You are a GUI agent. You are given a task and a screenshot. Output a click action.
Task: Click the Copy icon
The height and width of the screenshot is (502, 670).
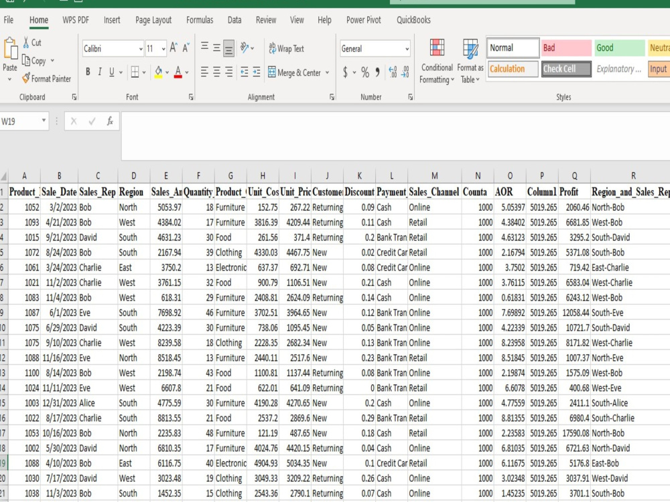tap(26, 61)
